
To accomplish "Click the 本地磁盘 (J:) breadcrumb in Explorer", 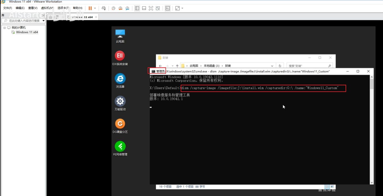I will coord(211,66).
